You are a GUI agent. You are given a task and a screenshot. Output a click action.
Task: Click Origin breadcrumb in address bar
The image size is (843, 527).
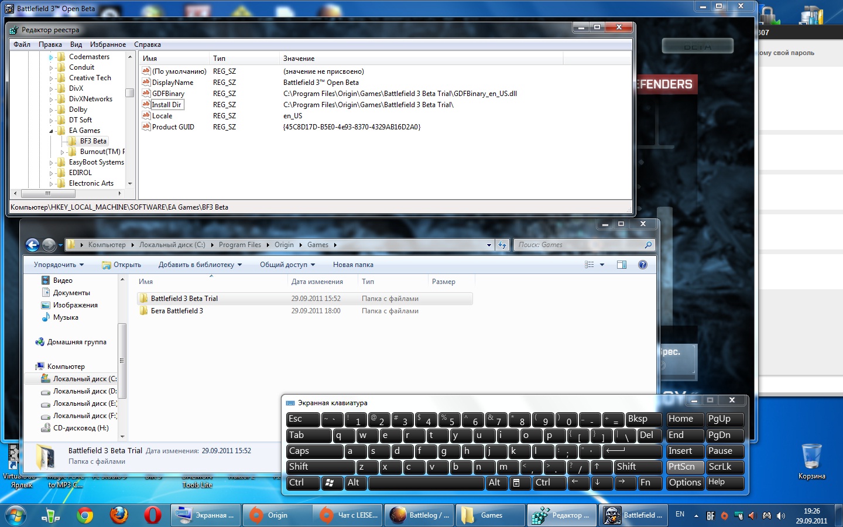pyautogui.click(x=284, y=245)
